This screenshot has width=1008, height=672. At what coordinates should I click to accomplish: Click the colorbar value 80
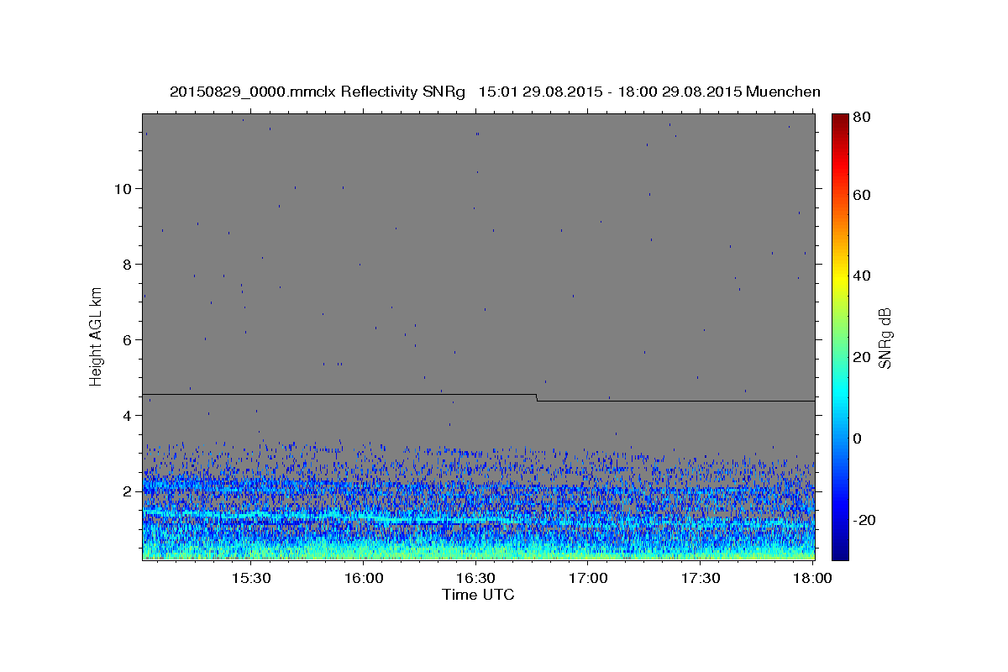861,117
